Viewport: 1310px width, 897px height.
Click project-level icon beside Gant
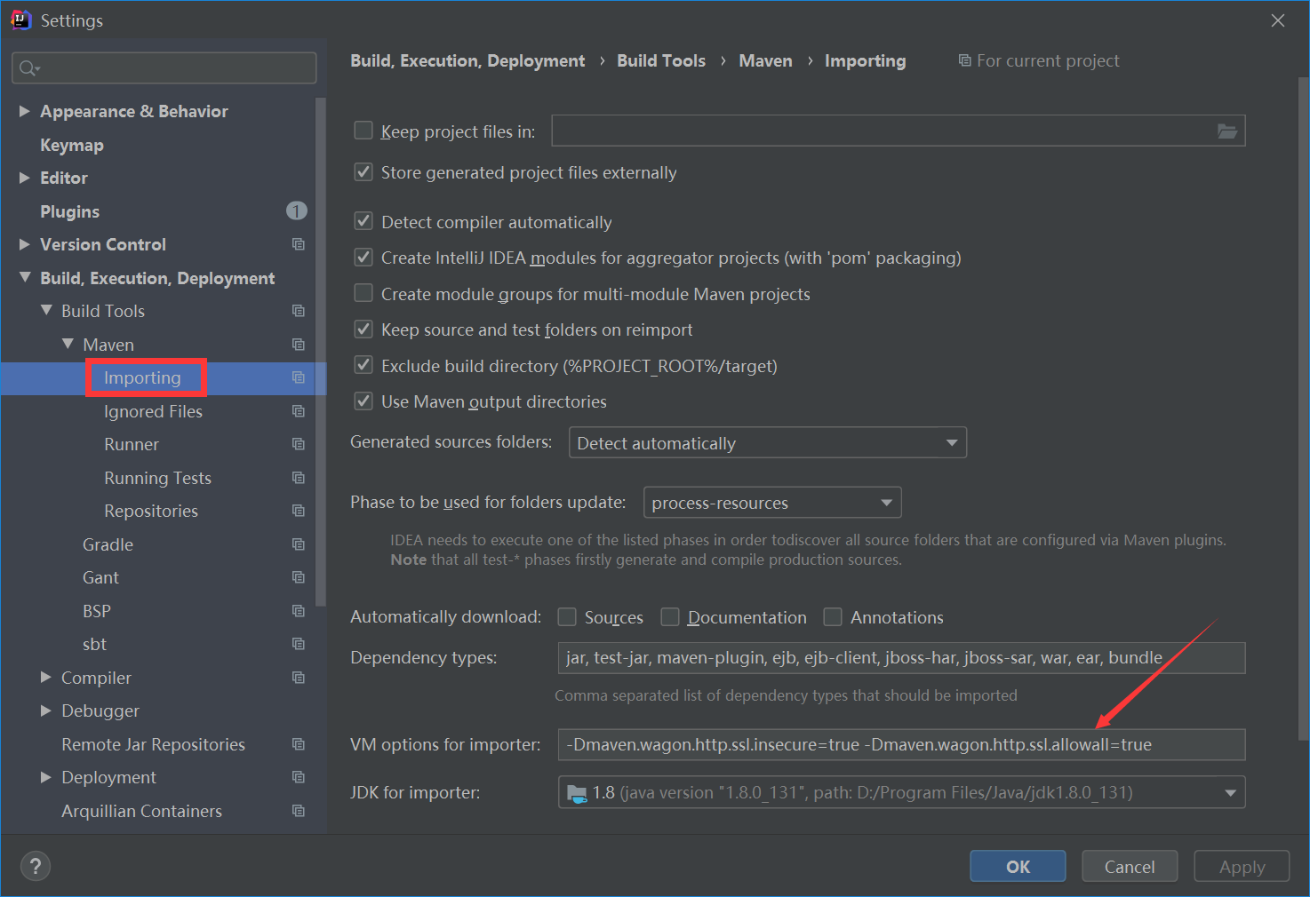[x=299, y=577]
